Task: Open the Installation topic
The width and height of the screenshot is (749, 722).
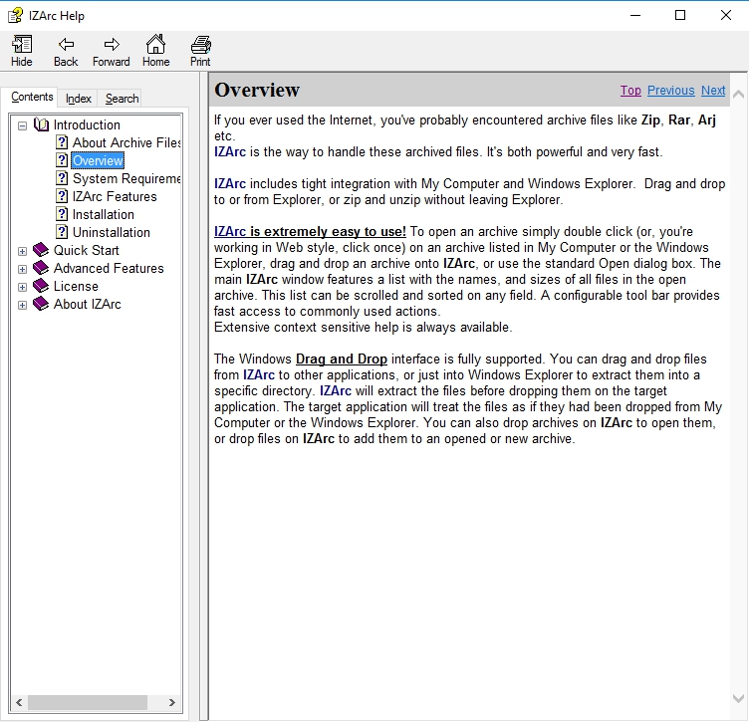Action: [x=103, y=214]
